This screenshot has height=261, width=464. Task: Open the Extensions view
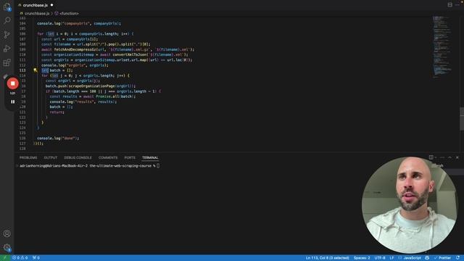click(7, 62)
